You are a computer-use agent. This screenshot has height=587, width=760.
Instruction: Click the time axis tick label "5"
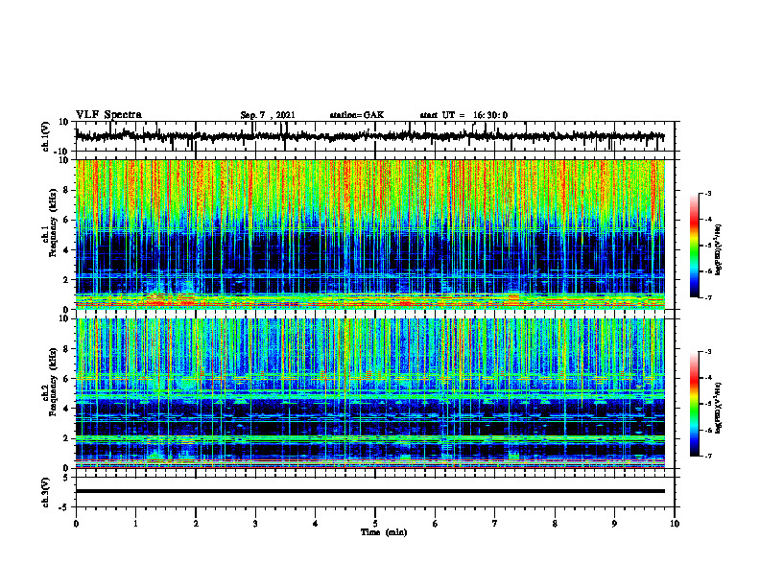[x=375, y=524]
